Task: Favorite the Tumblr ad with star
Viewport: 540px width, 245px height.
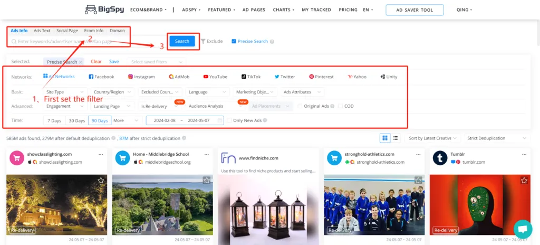Action: [524, 181]
